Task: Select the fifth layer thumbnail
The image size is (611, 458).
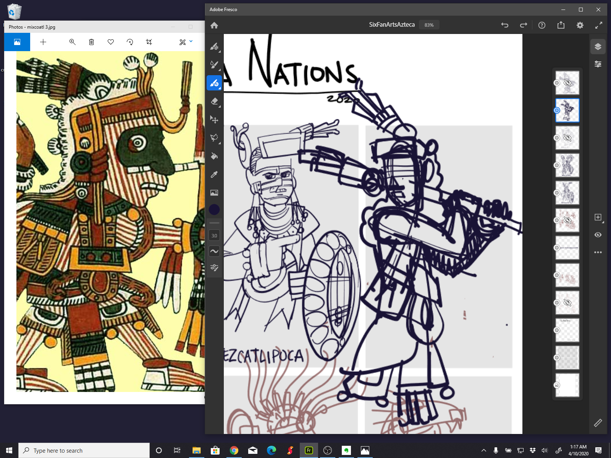Action: click(567, 193)
